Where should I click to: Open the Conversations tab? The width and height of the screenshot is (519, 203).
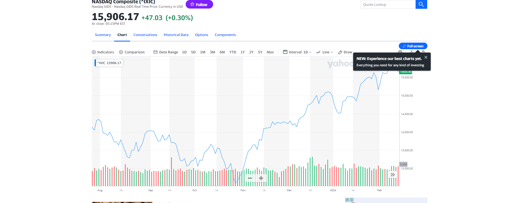(145, 35)
